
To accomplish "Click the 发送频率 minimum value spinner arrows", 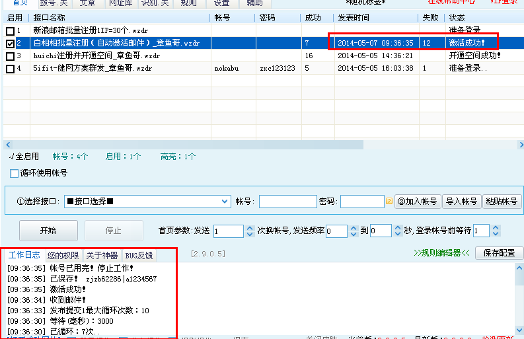I will (352, 231).
